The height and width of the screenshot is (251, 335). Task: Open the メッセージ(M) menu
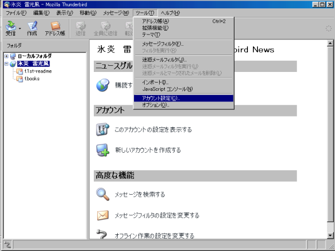116,13
